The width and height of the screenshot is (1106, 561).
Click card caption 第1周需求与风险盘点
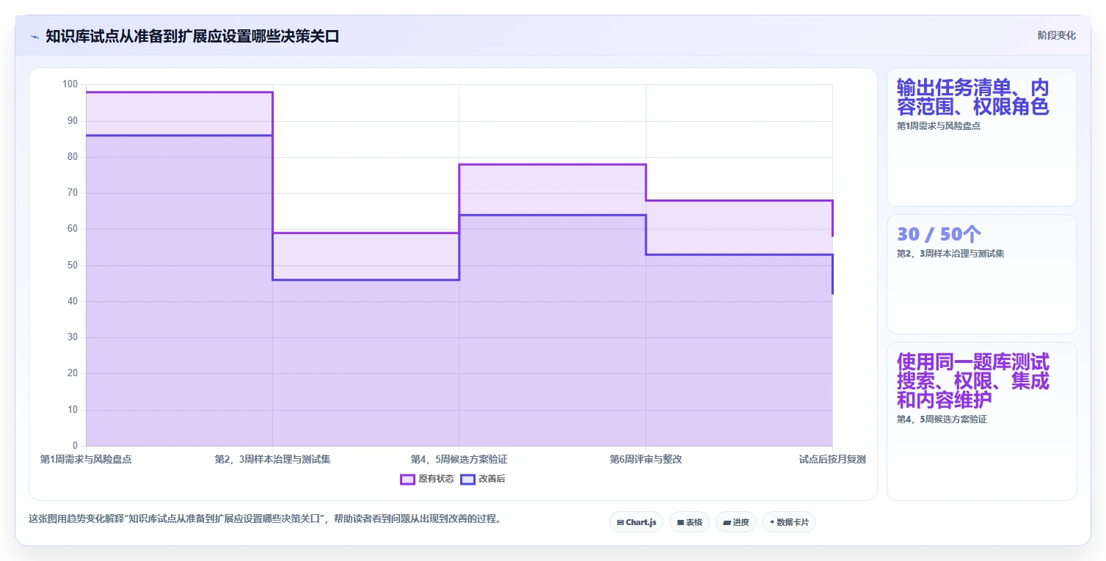[939, 126]
